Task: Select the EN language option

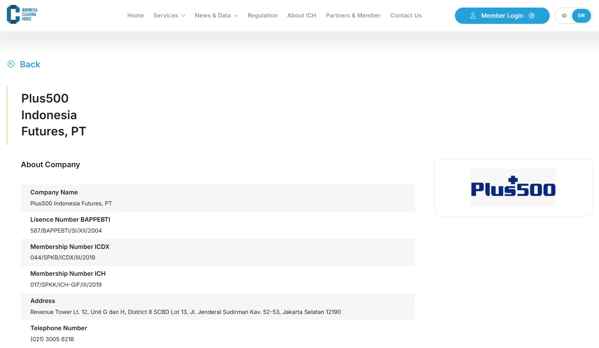Action: click(x=581, y=16)
